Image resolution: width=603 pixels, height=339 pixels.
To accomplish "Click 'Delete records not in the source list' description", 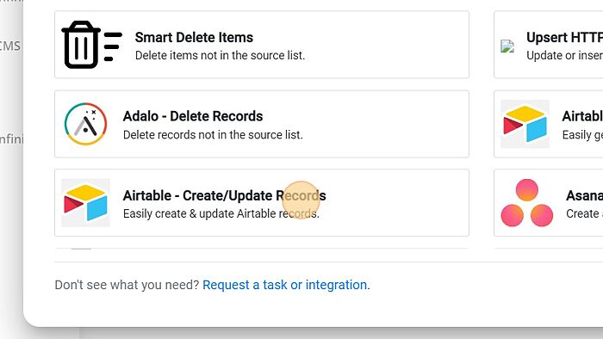I will pos(213,135).
